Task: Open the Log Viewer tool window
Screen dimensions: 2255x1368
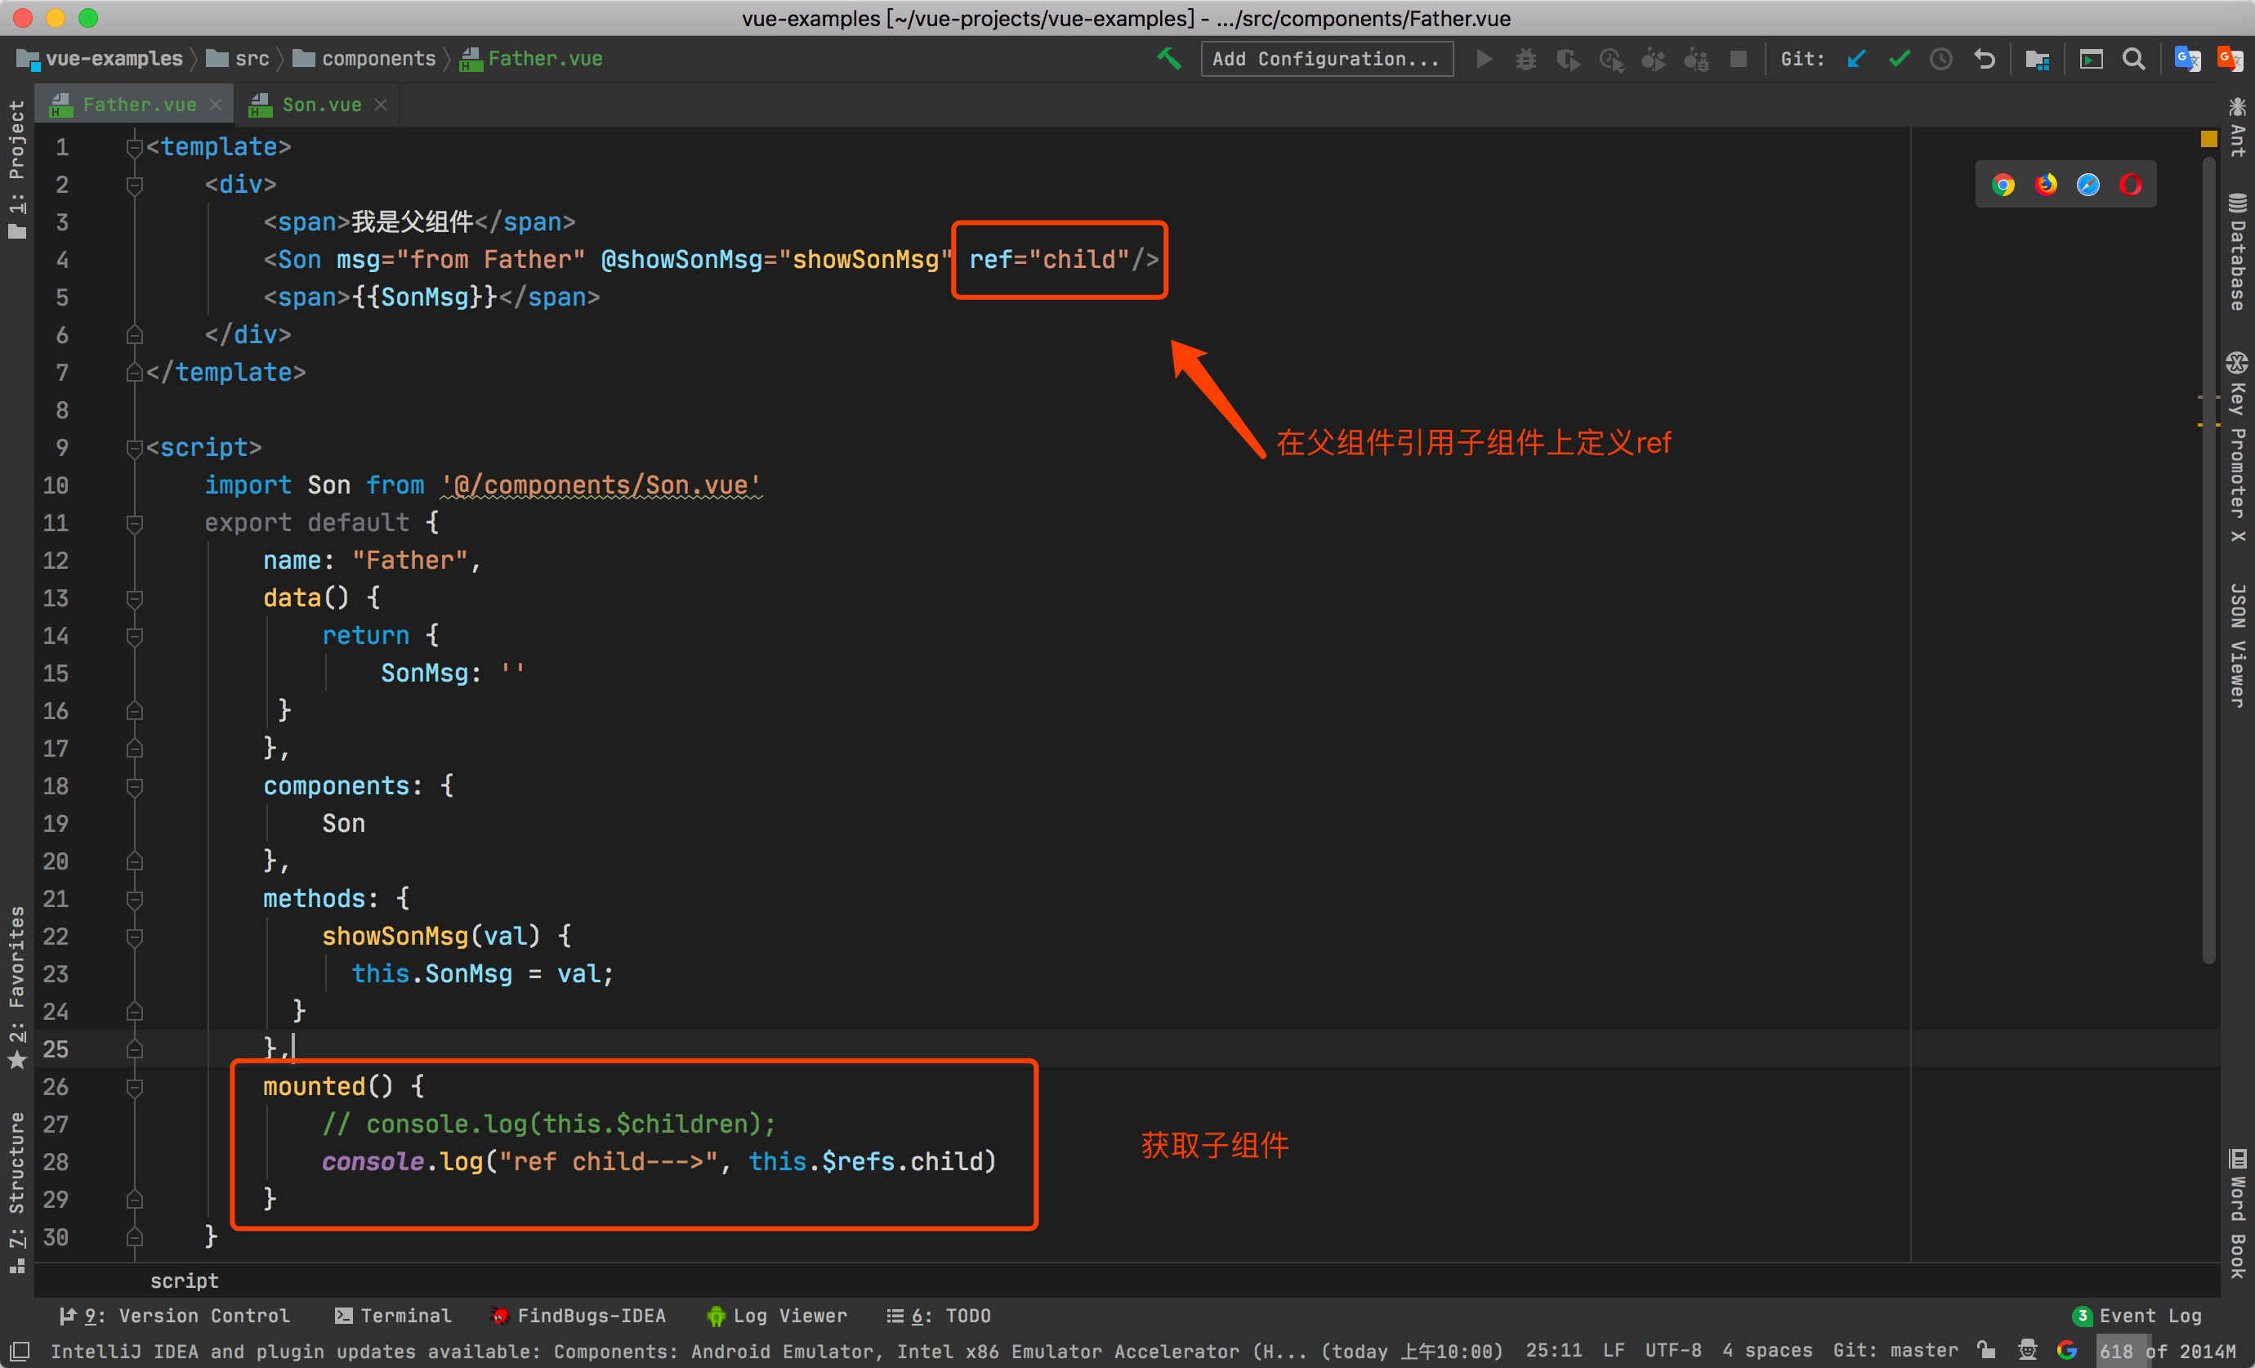Action: click(x=777, y=1315)
